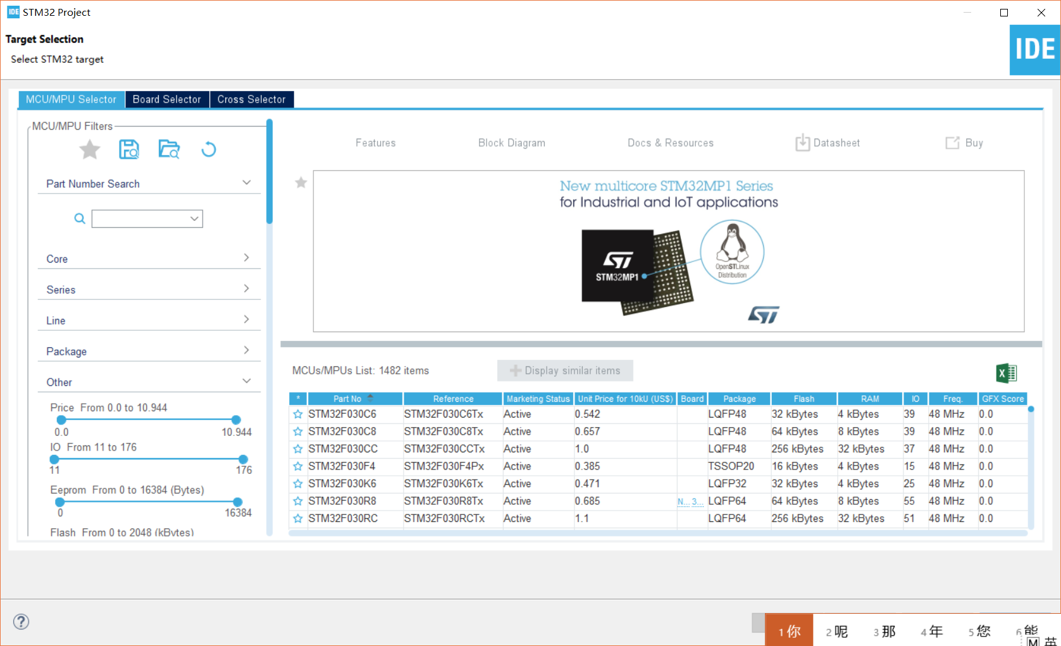This screenshot has height=646, width=1061.
Task: Sort by Marketing Status column header
Action: (538, 399)
